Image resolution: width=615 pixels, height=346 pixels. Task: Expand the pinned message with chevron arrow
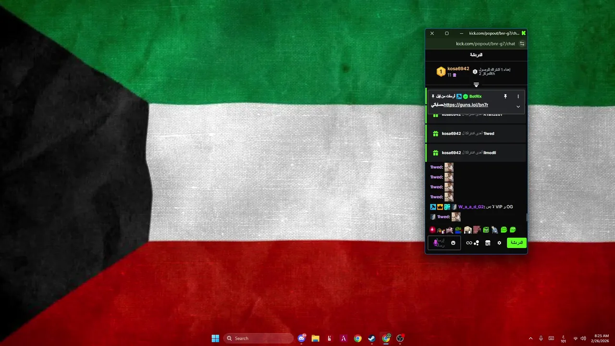pyautogui.click(x=518, y=107)
